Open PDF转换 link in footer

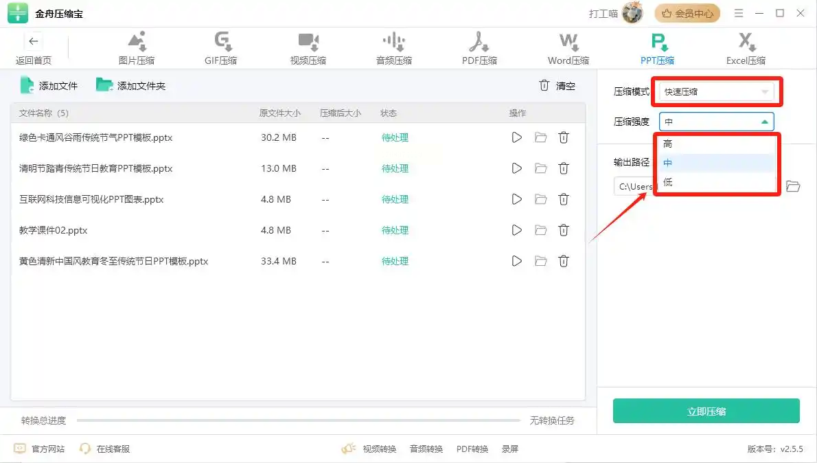[x=472, y=449]
